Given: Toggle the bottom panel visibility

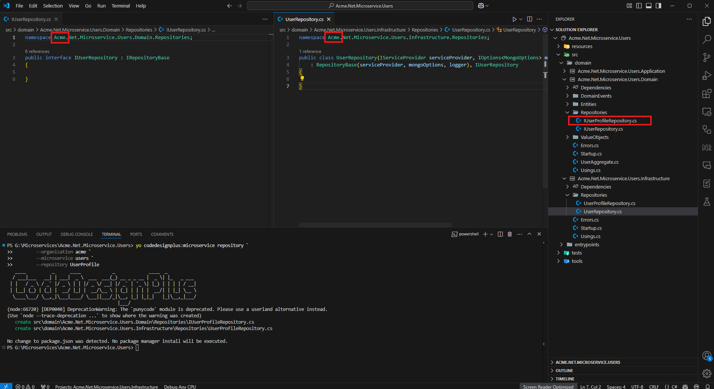Looking at the screenshot, I should tap(649, 6).
